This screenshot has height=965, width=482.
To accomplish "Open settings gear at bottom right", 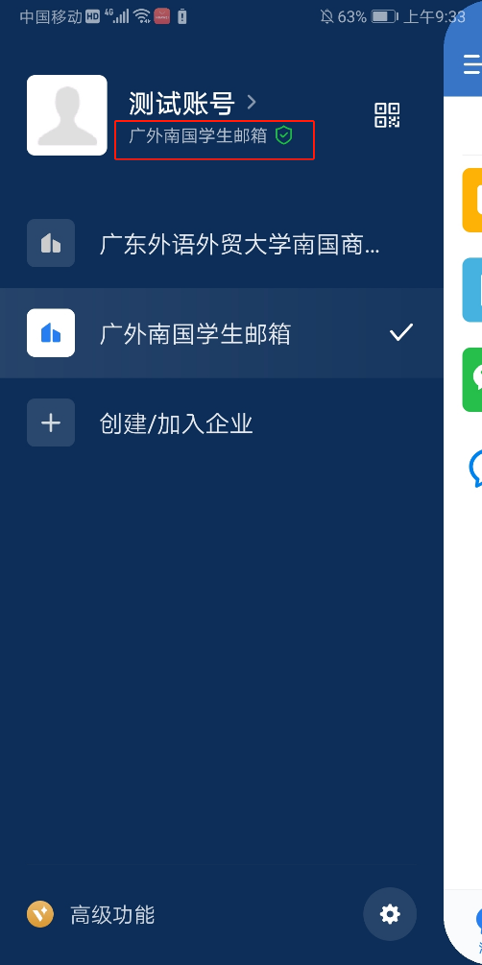I will [390, 914].
